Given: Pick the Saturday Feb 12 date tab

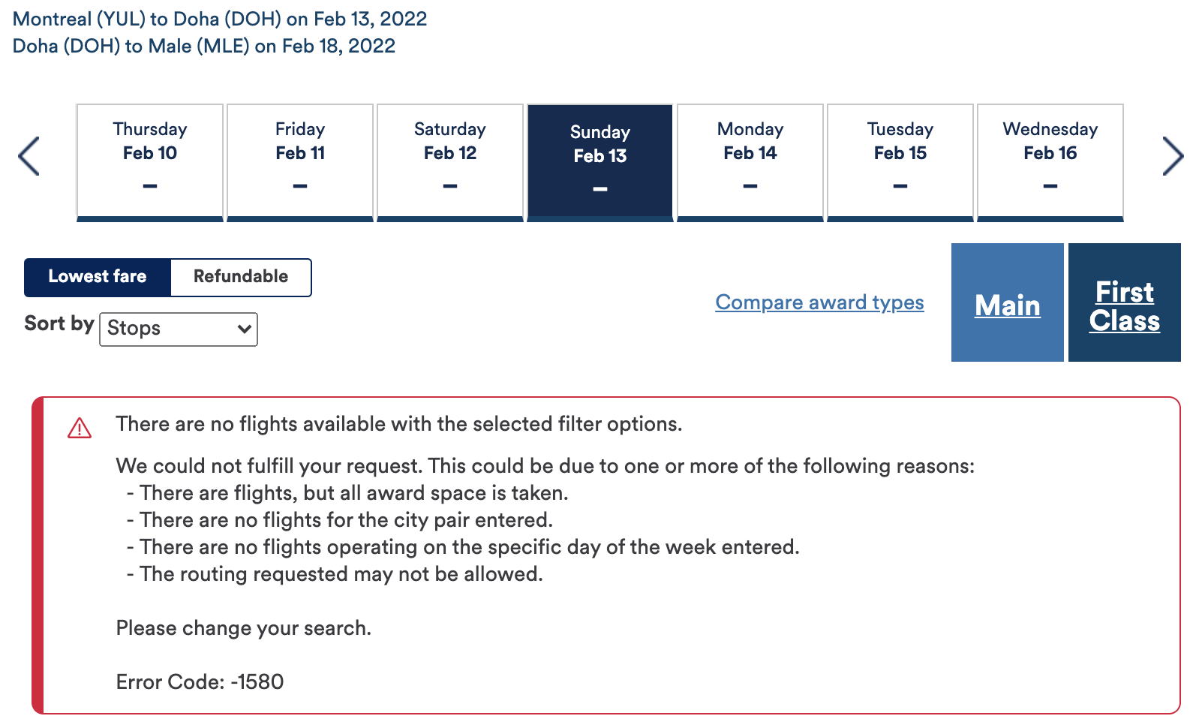Looking at the screenshot, I should 450,161.
